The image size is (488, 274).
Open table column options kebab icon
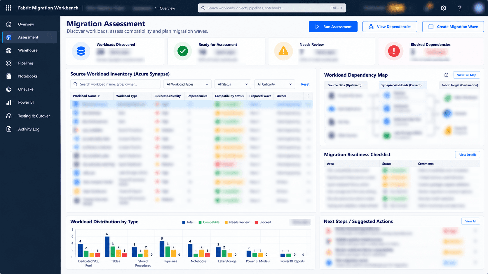[308, 96]
